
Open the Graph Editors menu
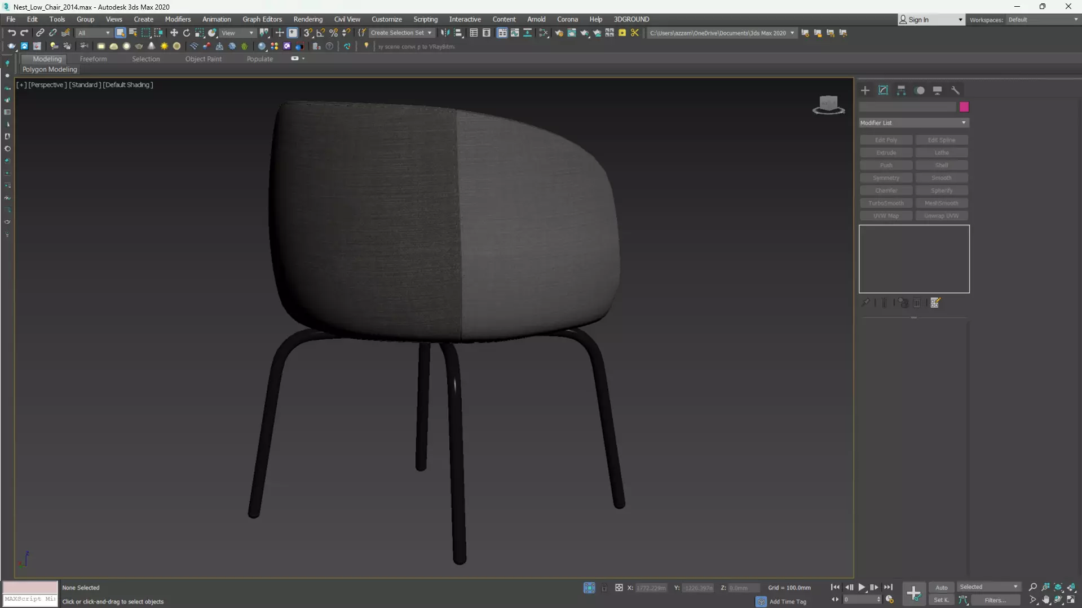(x=262, y=19)
